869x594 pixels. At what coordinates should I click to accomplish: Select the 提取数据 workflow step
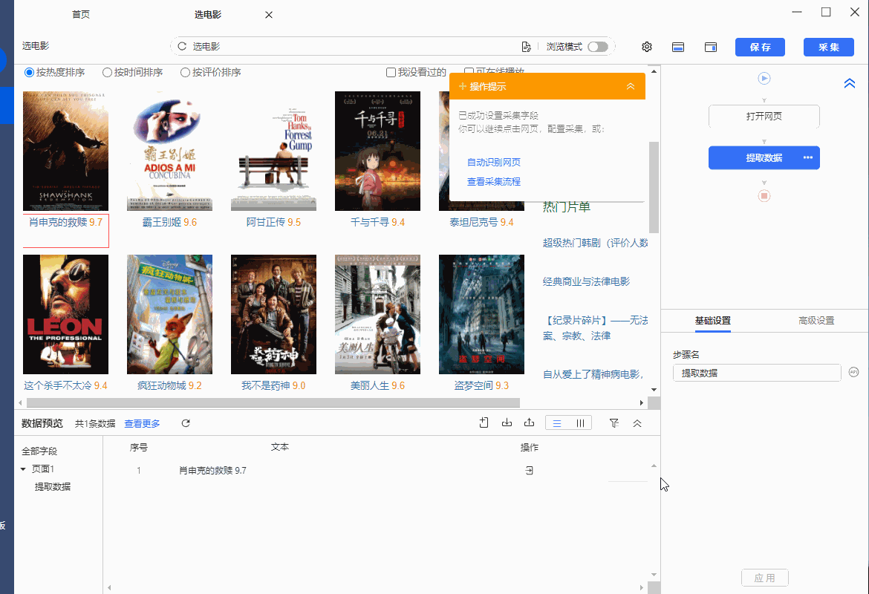coord(764,158)
